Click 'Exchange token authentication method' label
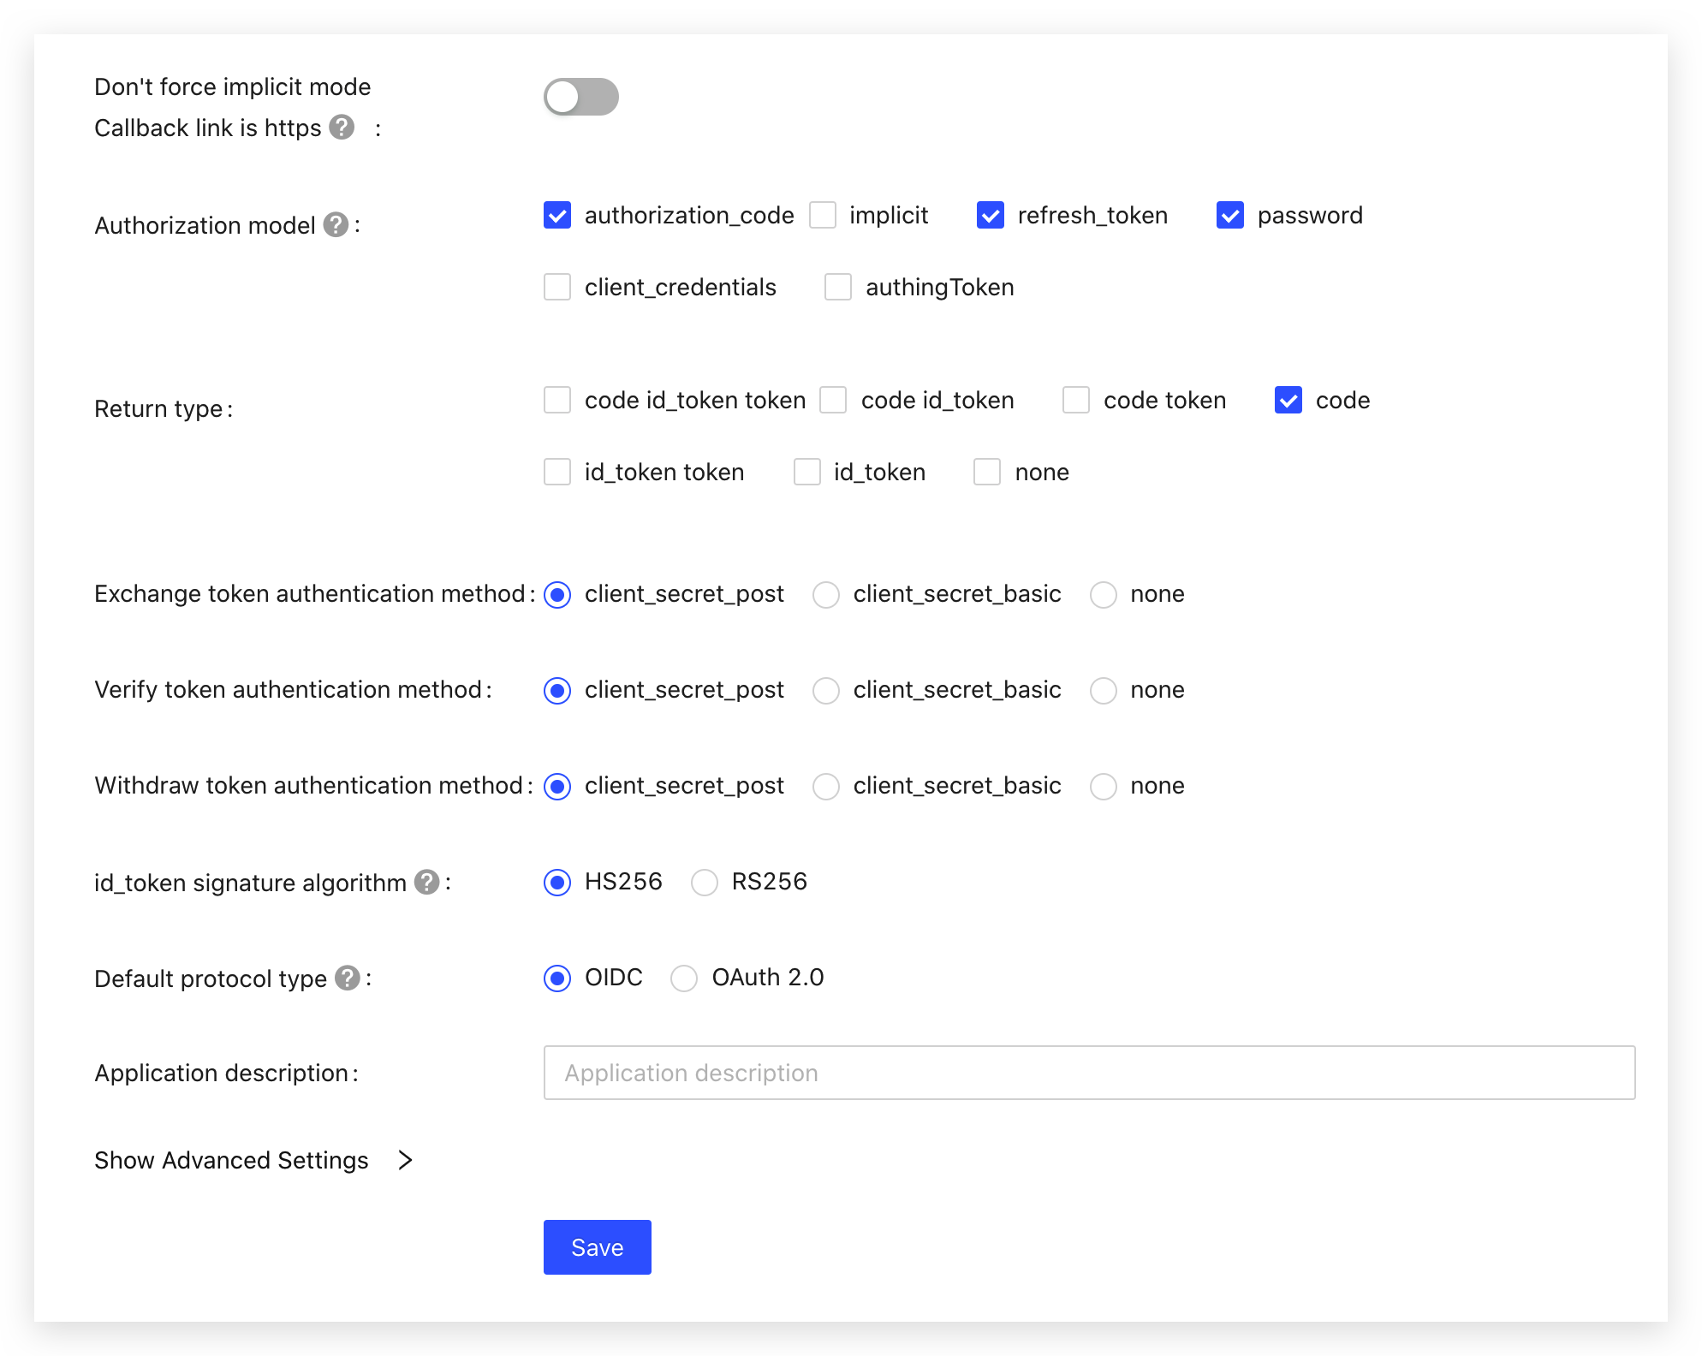 point(310,594)
